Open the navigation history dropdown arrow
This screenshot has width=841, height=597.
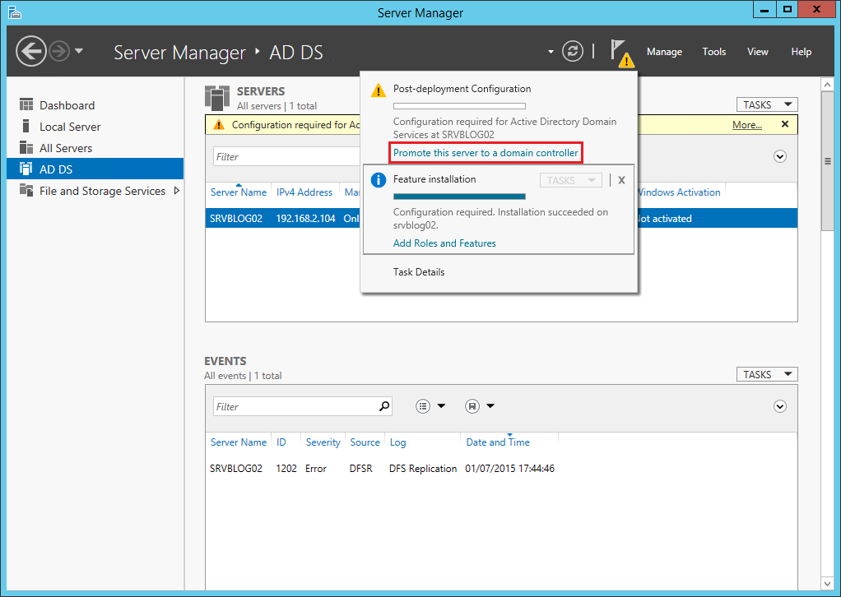point(79,52)
